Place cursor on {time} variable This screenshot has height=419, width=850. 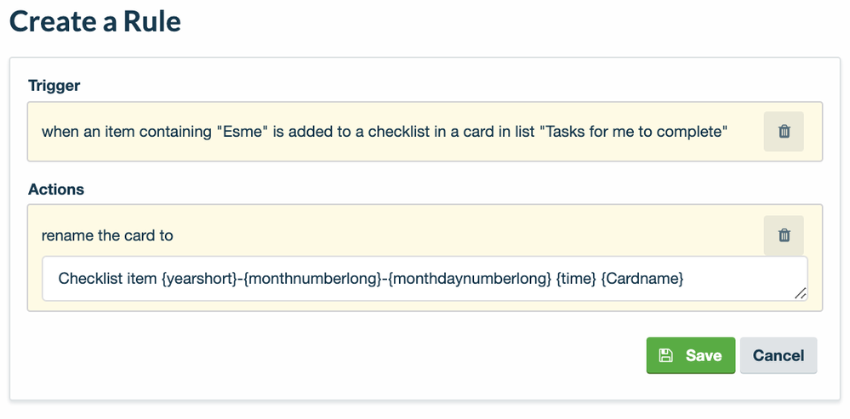pyautogui.click(x=574, y=279)
